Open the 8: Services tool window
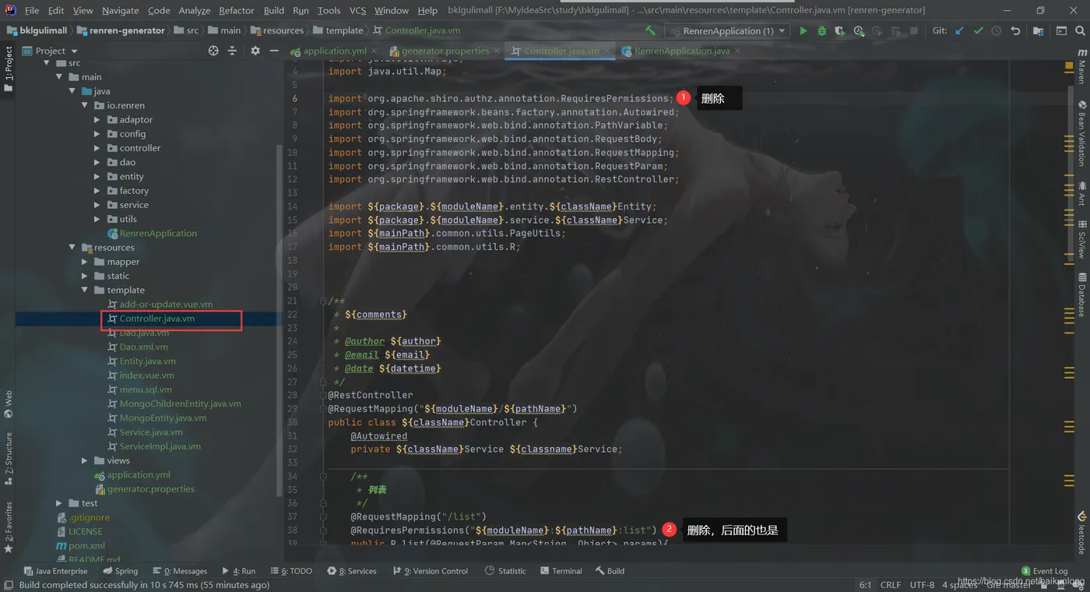 pyautogui.click(x=352, y=571)
